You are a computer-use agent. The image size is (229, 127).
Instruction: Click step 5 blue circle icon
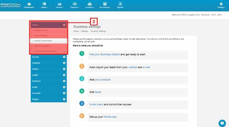point(82,104)
